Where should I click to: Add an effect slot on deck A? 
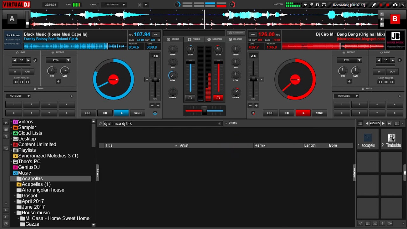tap(58, 81)
